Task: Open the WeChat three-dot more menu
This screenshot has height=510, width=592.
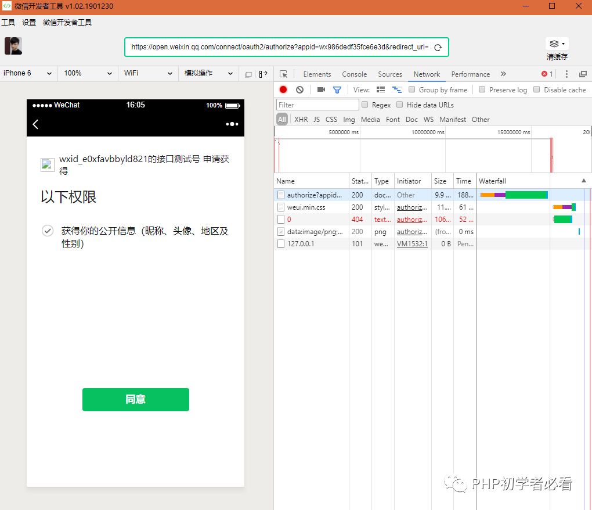Action: pyautogui.click(x=232, y=124)
